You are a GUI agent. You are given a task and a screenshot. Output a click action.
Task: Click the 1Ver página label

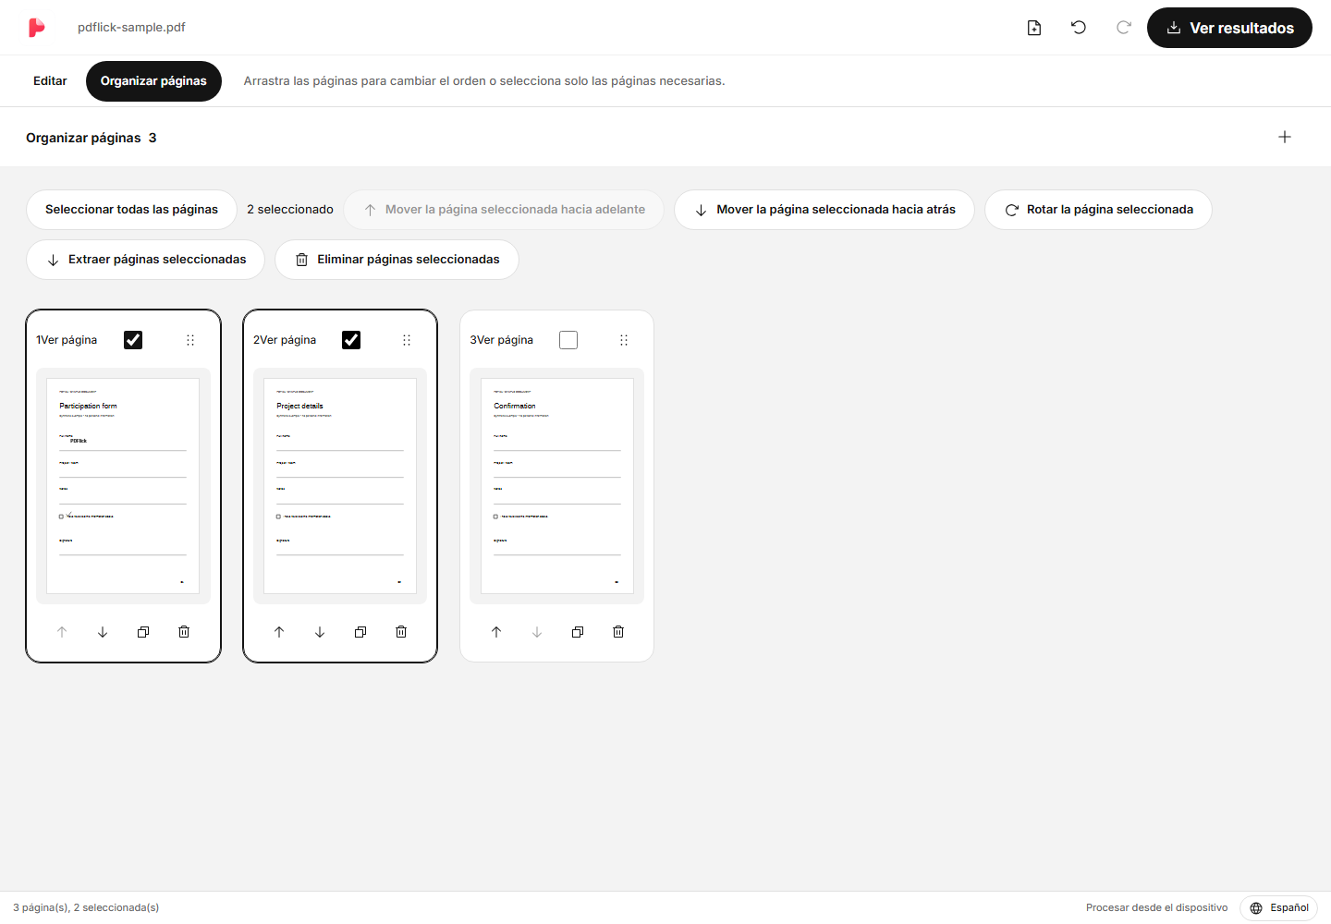point(67,340)
